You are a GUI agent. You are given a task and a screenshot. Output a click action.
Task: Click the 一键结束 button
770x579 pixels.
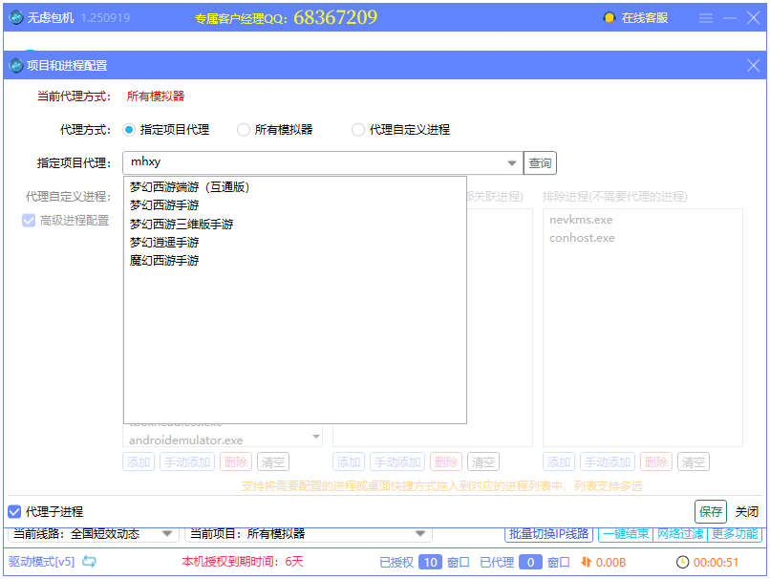626,533
